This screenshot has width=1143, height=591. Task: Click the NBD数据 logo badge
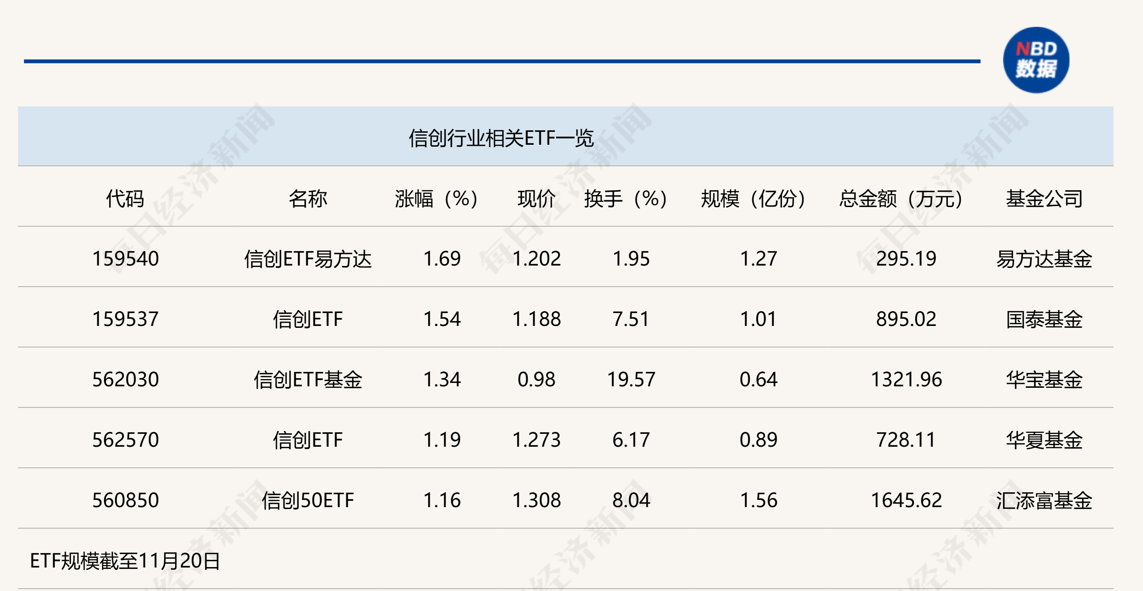(1036, 60)
